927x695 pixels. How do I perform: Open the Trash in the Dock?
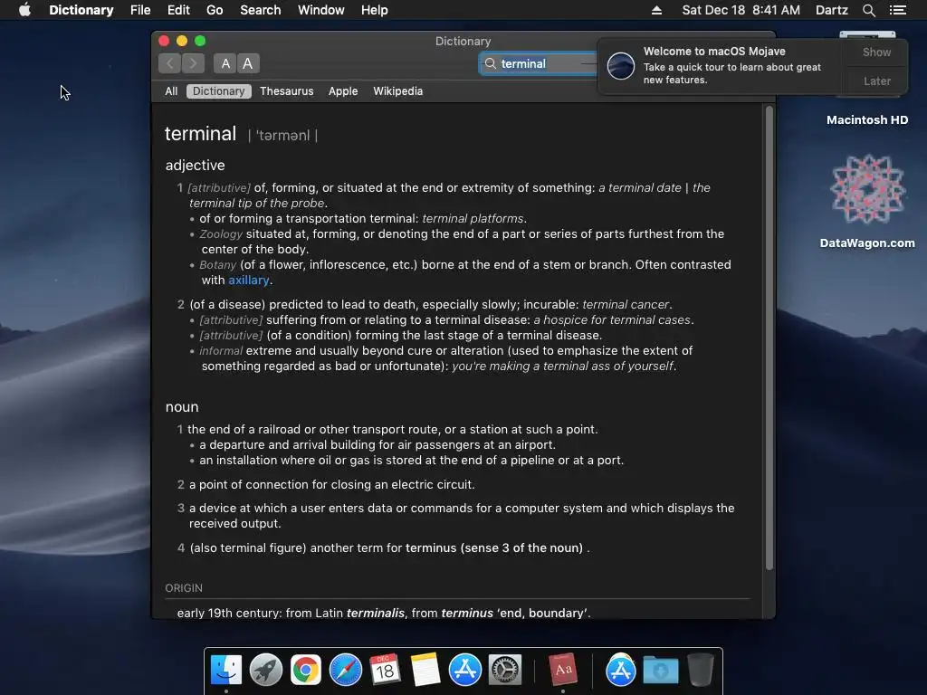click(x=701, y=671)
